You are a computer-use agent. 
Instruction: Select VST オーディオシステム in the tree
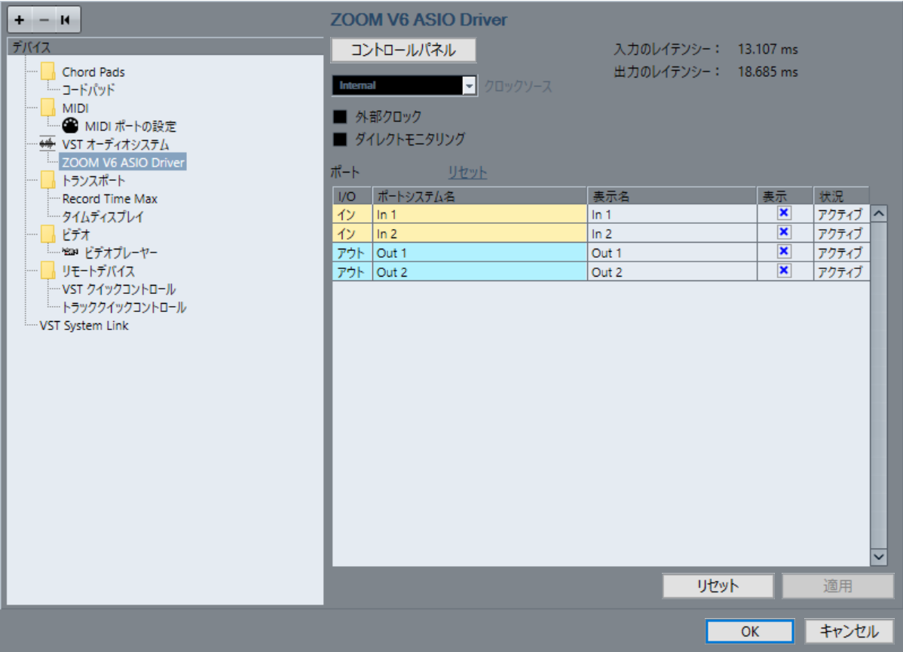point(116,145)
